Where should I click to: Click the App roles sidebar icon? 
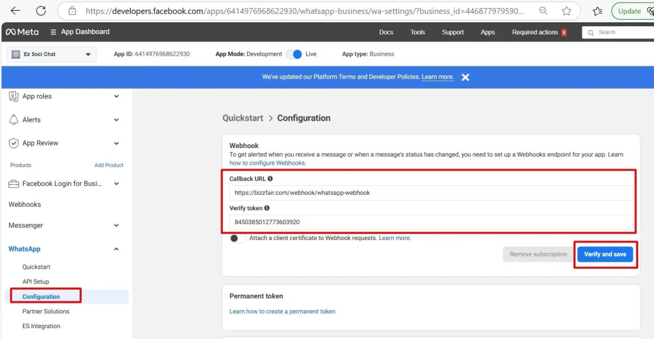pyautogui.click(x=13, y=96)
